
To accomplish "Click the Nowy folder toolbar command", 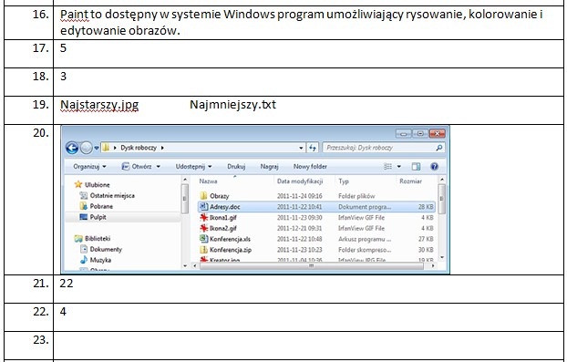I will click(x=310, y=166).
